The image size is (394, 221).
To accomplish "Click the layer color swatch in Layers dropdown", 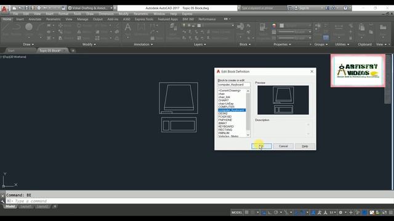I will pyautogui.click(x=199, y=25).
